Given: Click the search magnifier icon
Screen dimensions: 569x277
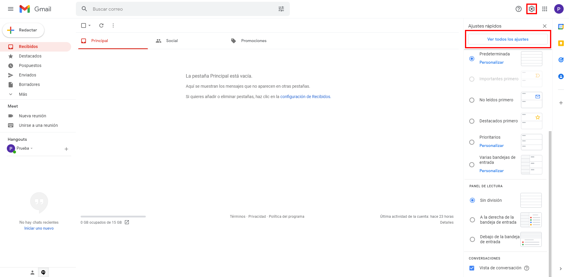Looking at the screenshot, I should 84,9.
